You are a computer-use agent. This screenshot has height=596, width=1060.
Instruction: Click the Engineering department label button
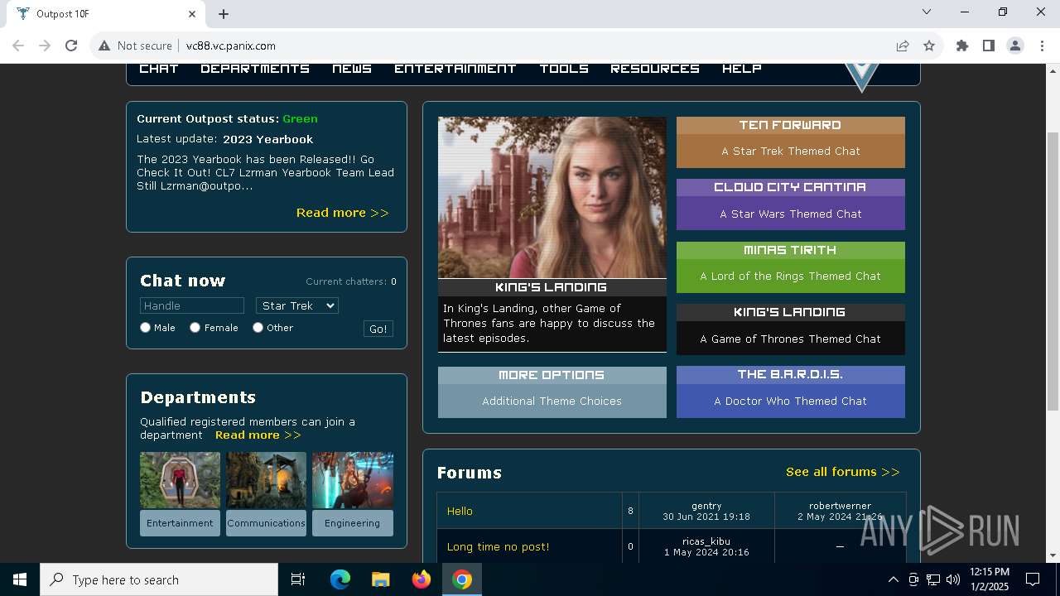click(x=353, y=523)
